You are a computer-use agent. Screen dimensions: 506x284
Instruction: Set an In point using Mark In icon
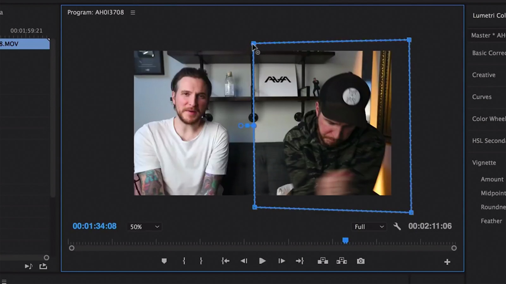pos(184,261)
